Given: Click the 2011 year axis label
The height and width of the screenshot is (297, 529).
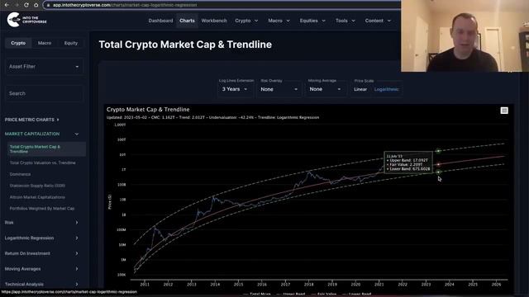Looking at the screenshot, I should (x=145, y=284).
